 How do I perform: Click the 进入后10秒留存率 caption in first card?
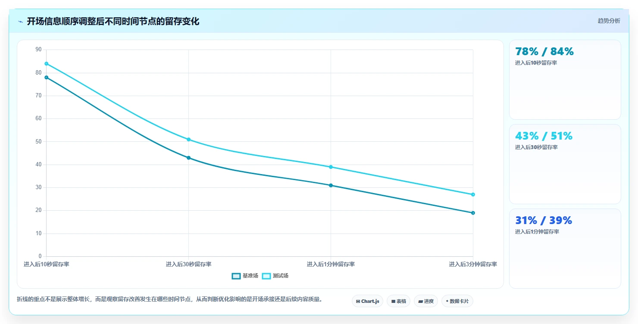pyautogui.click(x=536, y=63)
